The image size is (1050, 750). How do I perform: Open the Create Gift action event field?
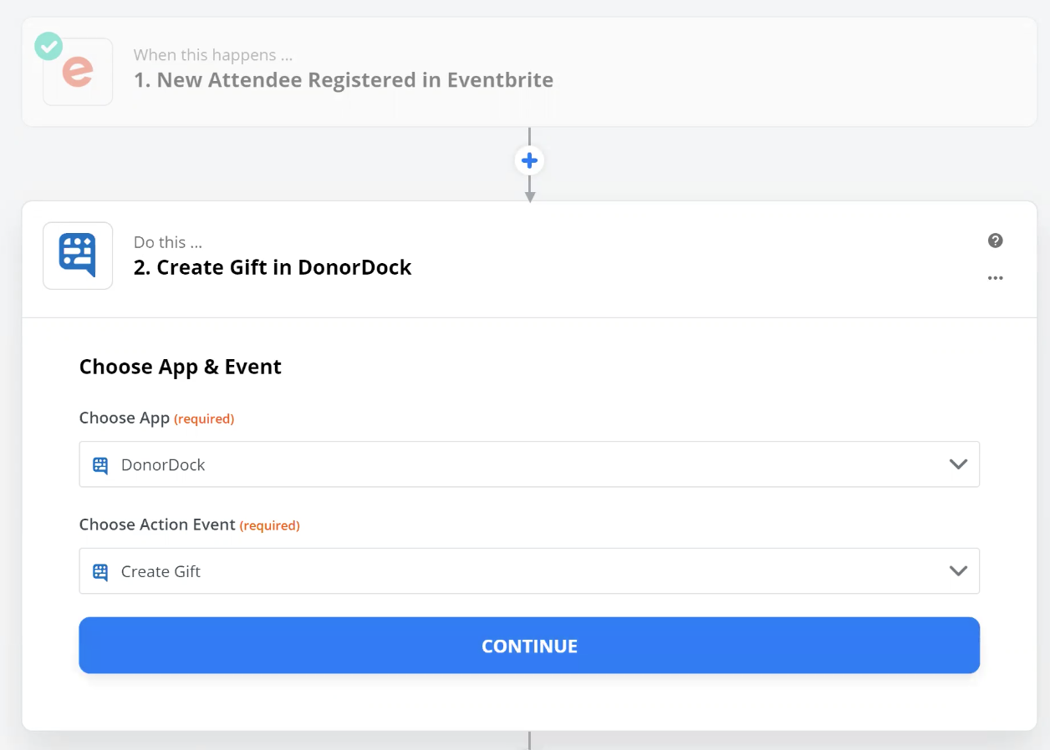point(529,571)
